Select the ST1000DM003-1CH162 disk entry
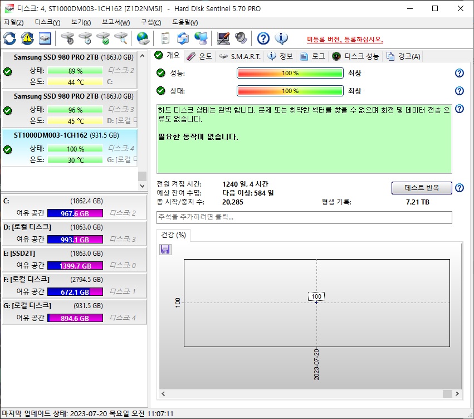Screen dimensions: 474x419 [x=70, y=148]
